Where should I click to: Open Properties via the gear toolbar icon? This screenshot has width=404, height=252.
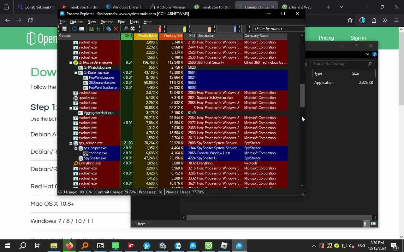coord(109,29)
